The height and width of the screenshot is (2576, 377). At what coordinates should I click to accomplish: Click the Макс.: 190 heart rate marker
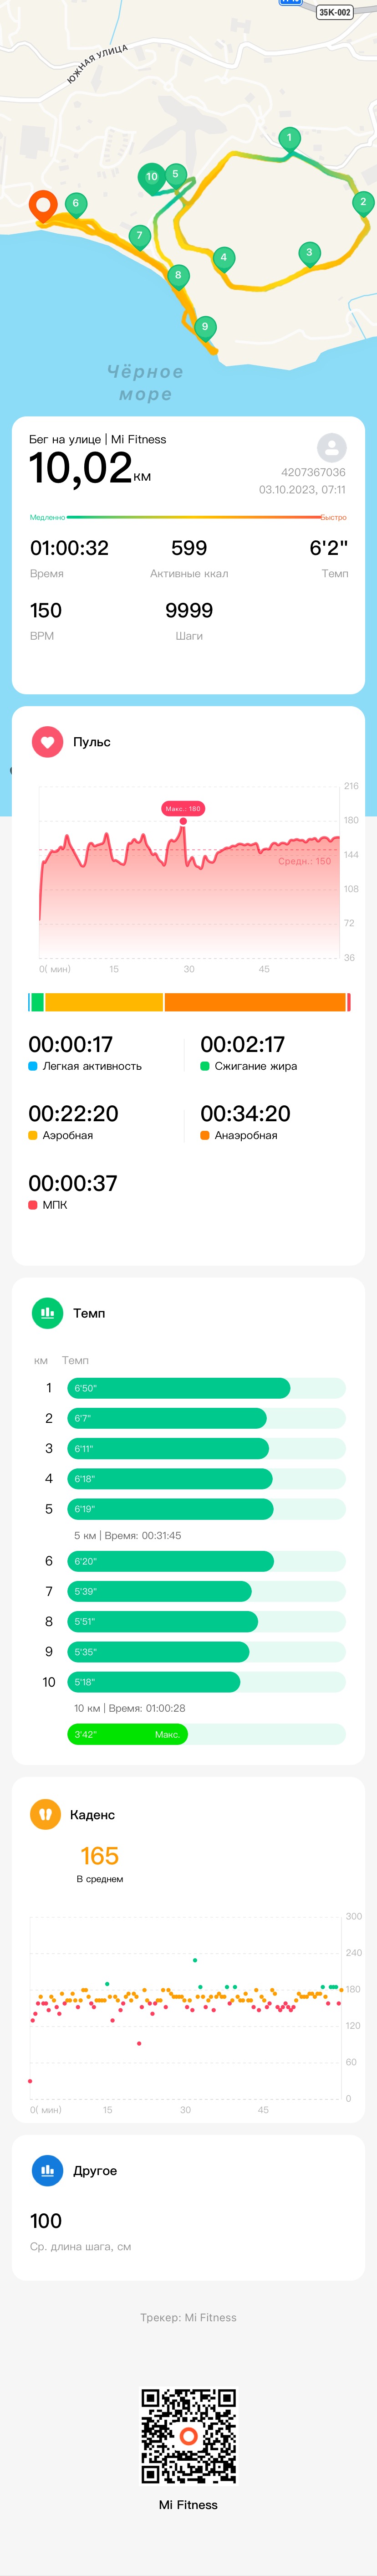click(x=183, y=808)
